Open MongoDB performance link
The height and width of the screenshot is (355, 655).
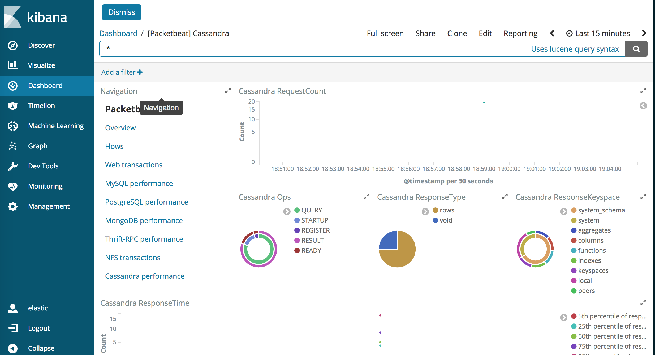(144, 220)
